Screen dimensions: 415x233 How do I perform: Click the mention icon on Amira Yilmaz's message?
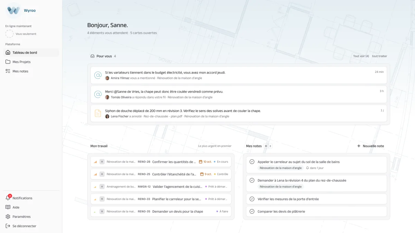[x=98, y=75]
